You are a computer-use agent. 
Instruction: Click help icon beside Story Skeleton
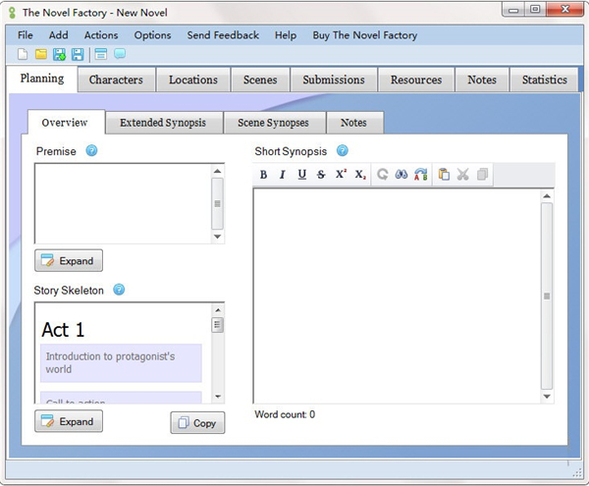point(119,290)
